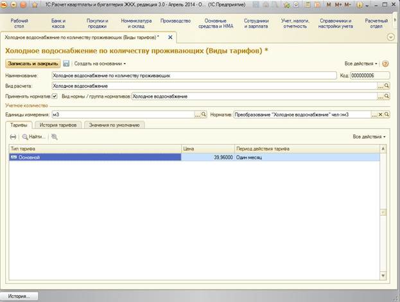Open Сотрудники и зарплата section
Image resolution: width=400 pixels, height=302 pixels.
pos(256,24)
